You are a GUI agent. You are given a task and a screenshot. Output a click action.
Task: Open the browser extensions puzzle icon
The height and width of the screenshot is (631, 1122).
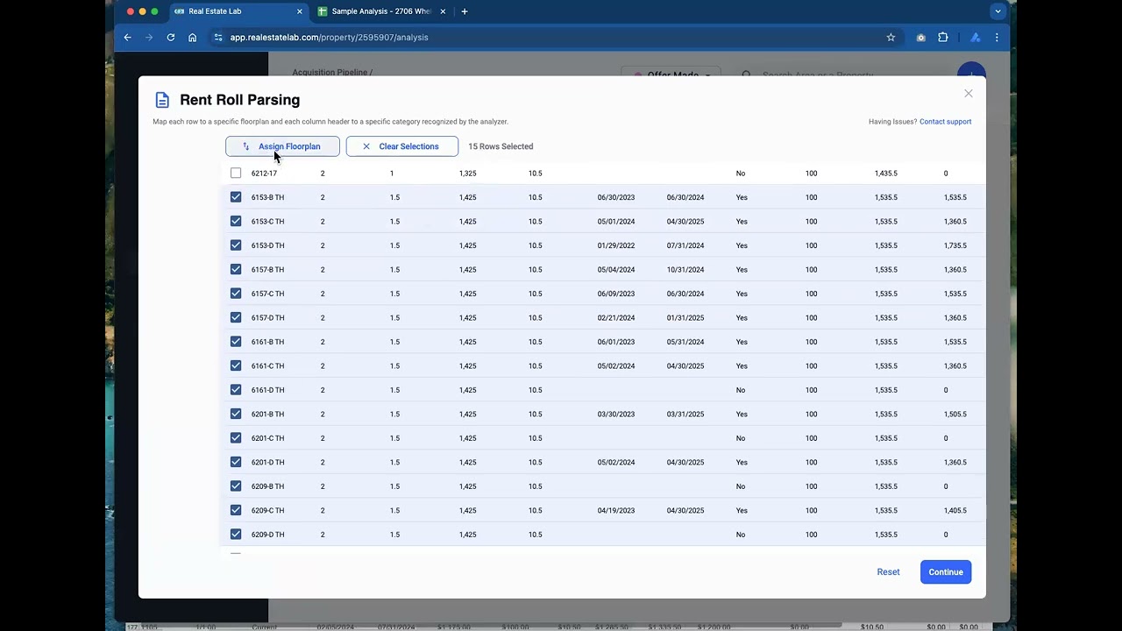pyautogui.click(x=943, y=38)
